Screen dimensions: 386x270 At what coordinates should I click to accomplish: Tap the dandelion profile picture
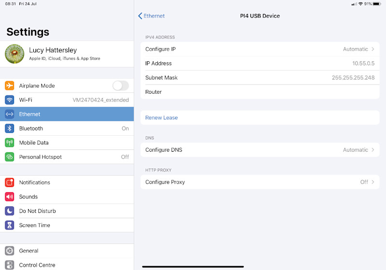pyautogui.click(x=14, y=54)
